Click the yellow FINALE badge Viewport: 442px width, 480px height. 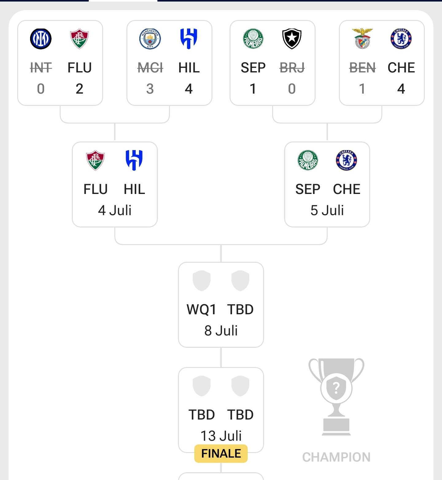click(x=221, y=454)
